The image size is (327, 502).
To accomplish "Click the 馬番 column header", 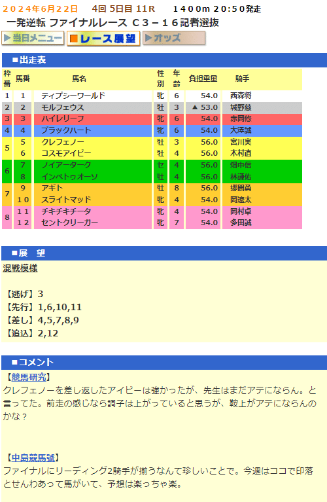I will pos(23,79).
